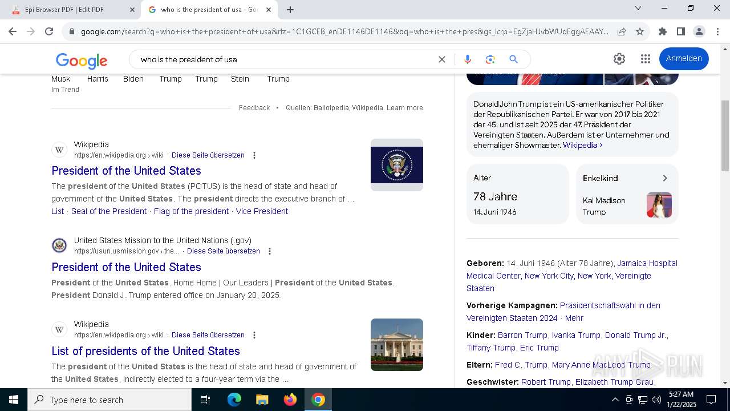
Task: Click 'Learn more' next to Quellen
Action: tap(405, 108)
